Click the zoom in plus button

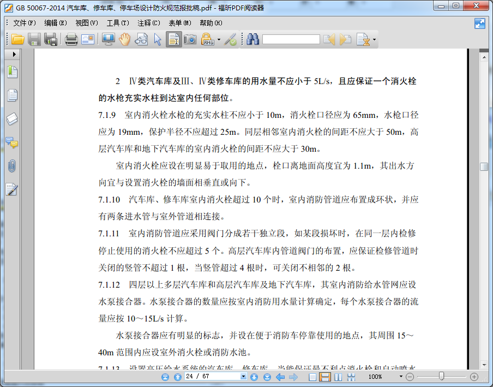pyautogui.click(x=474, y=377)
